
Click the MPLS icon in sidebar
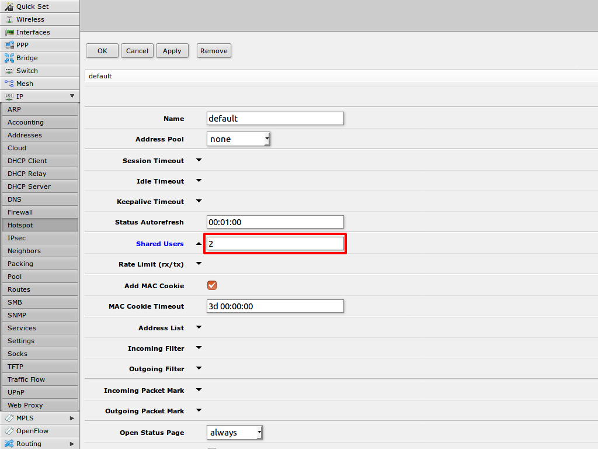coord(9,418)
